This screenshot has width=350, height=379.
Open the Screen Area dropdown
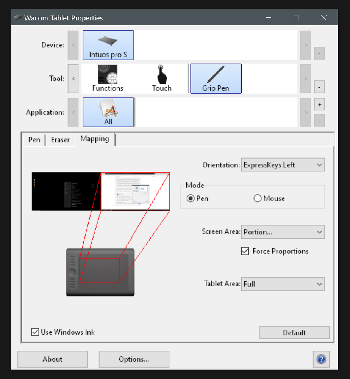coord(283,232)
